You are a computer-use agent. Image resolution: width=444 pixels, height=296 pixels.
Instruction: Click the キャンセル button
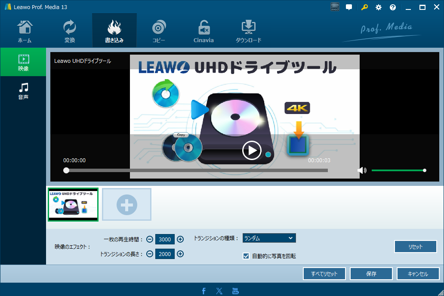pos(418,274)
